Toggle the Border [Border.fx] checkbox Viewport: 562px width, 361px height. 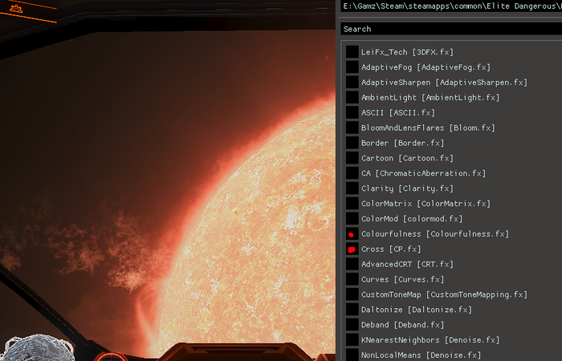[x=352, y=143]
